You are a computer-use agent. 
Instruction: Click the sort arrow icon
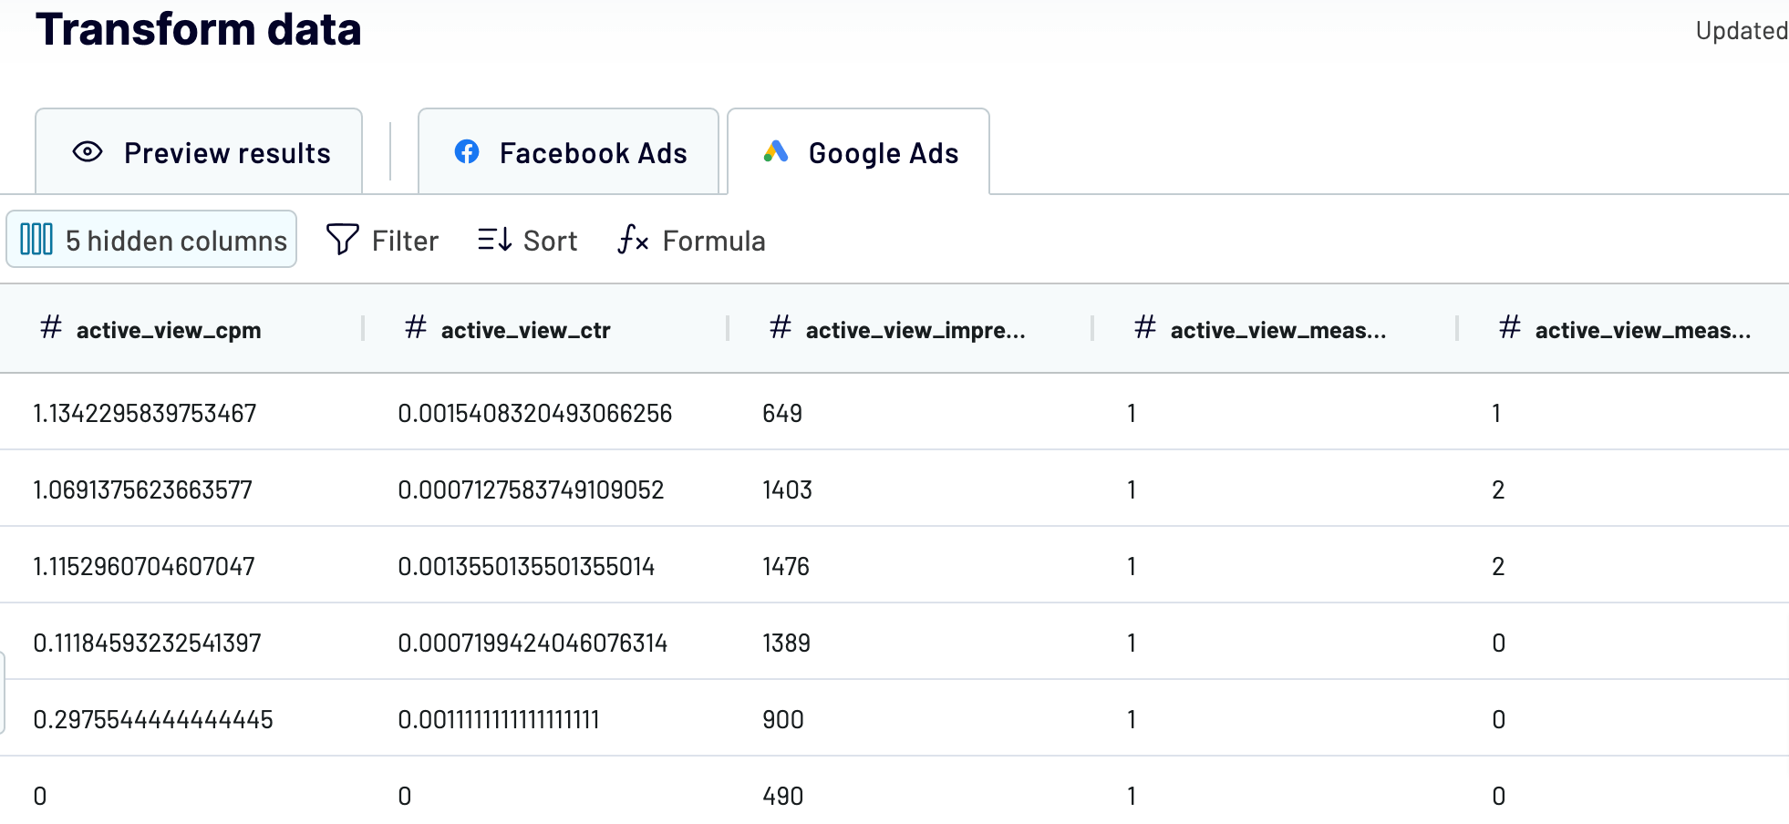click(494, 240)
